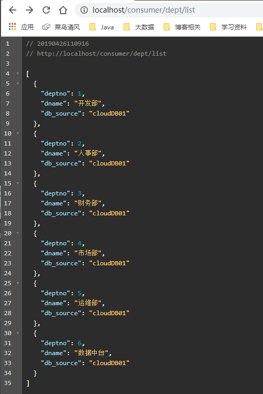Viewport: 263px width, 394px height.
Task: Open the browser home page icon
Action: click(63, 10)
